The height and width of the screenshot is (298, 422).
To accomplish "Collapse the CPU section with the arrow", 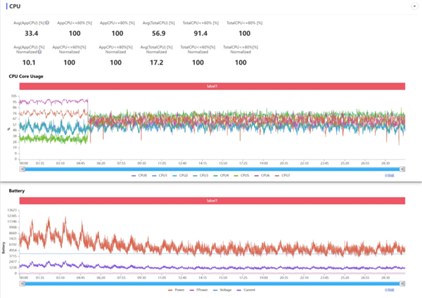I will click(x=414, y=6).
